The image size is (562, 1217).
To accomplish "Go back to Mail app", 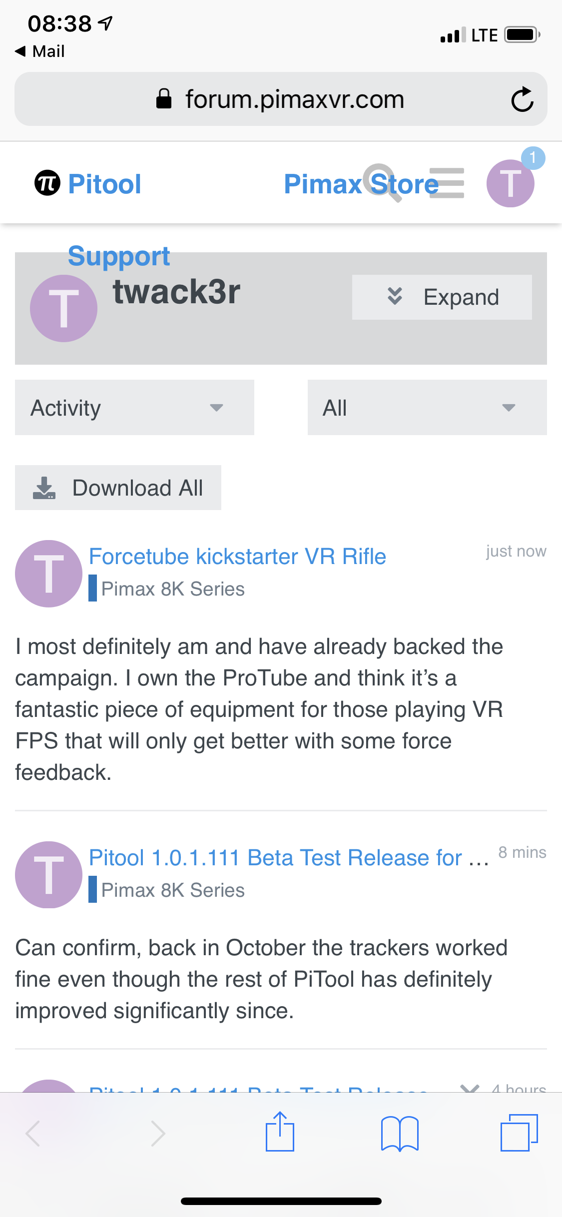I will [x=40, y=51].
